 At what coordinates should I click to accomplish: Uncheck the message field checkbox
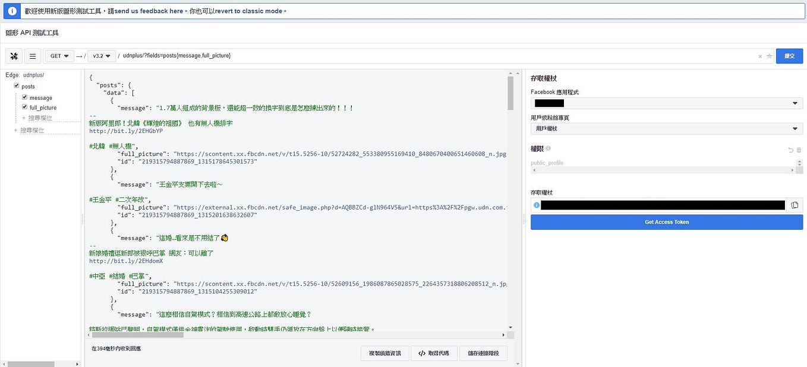[25, 97]
